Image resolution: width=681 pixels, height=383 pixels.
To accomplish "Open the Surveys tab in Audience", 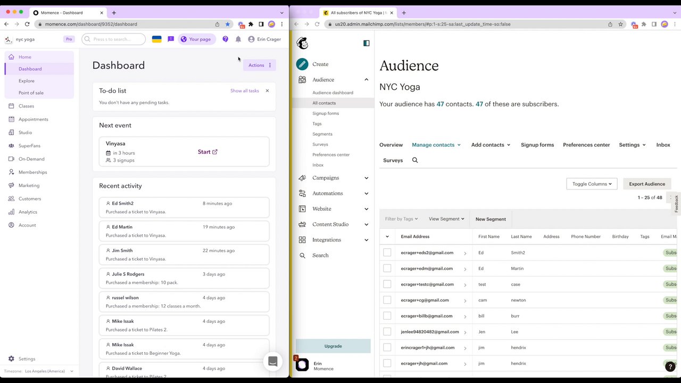I will [393, 160].
